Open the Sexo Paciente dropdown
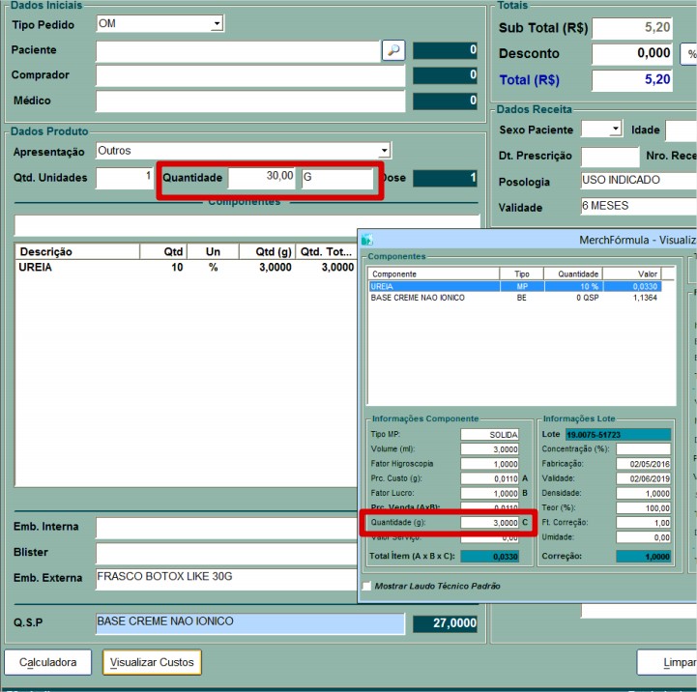 pyautogui.click(x=615, y=130)
